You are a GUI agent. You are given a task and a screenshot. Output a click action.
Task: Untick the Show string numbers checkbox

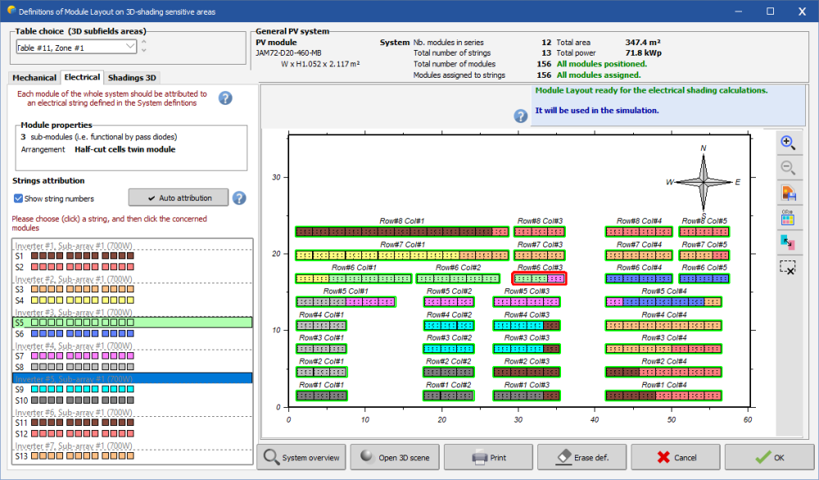click(x=19, y=198)
